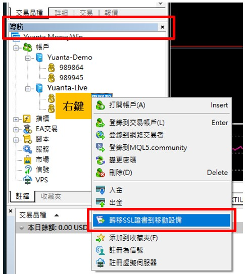Close the 導航 navigator panel

pyautogui.click(x=163, y=27)
